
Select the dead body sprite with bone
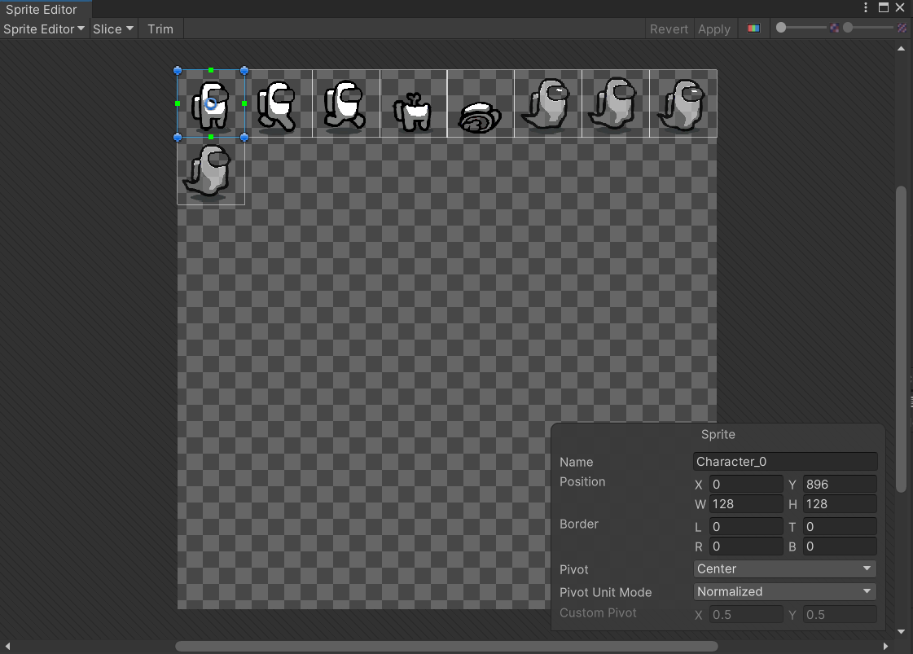pyautogui.click(x=414, y=103)
